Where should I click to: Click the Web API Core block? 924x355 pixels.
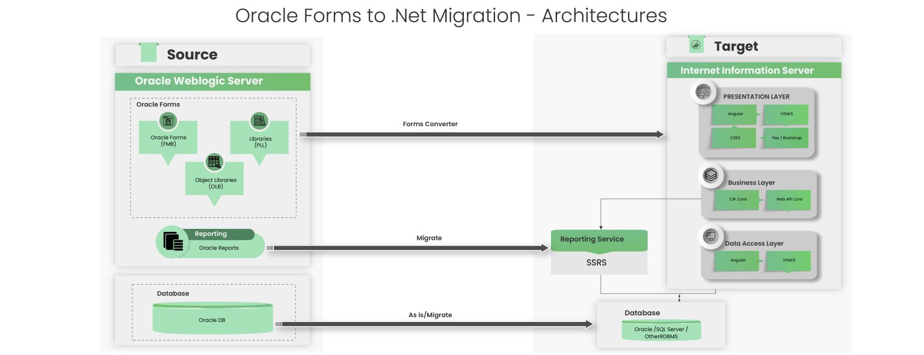tap(789, 199)
